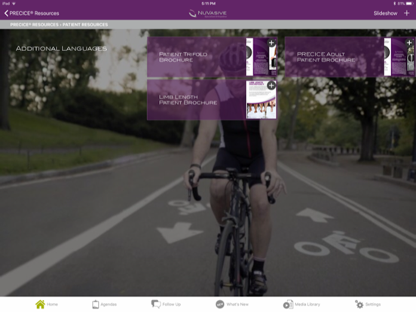
Task: Tap the battery indicator in status bar
Action: tap(410, 4)
